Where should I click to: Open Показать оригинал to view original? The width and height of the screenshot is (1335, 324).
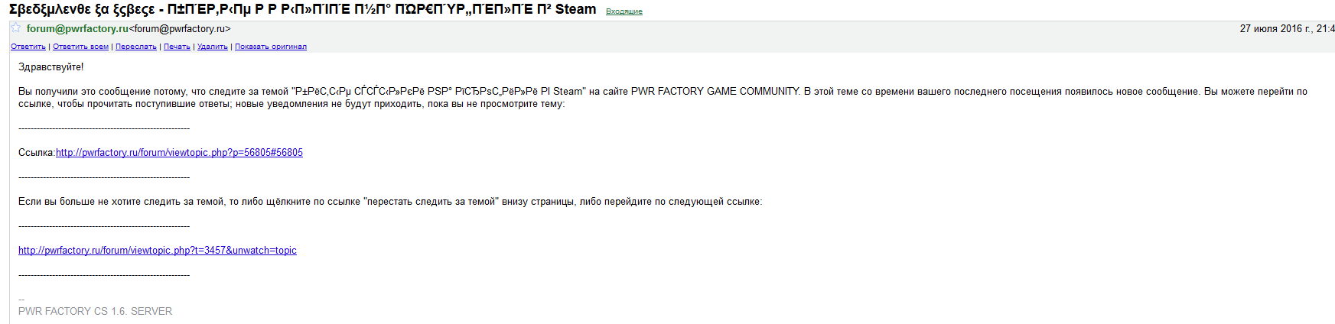[271, 47]
